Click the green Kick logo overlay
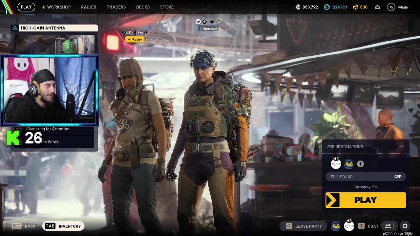 pyautogui.click(x=13, y=138)
